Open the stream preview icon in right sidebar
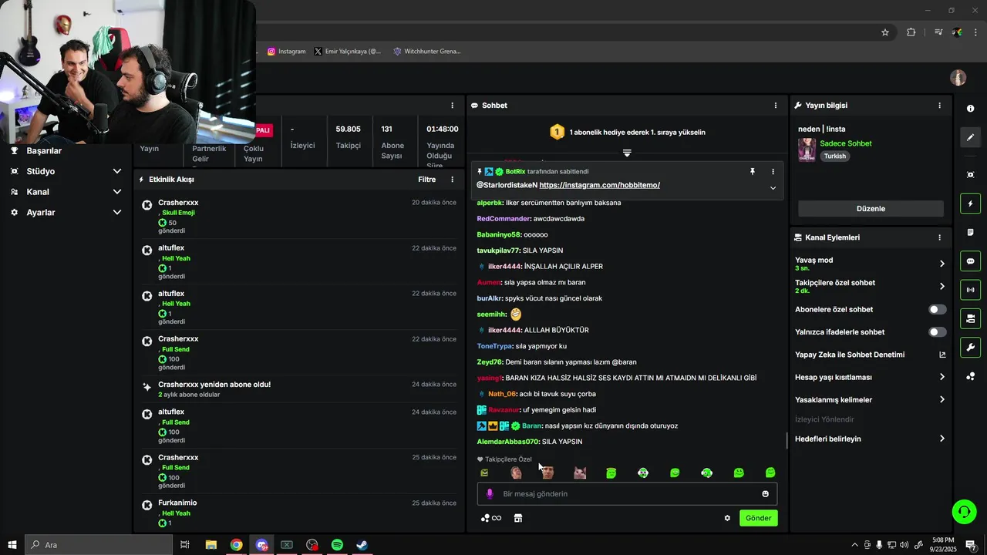The width and height of the screenshot is (987, 555). coord(970,175)
